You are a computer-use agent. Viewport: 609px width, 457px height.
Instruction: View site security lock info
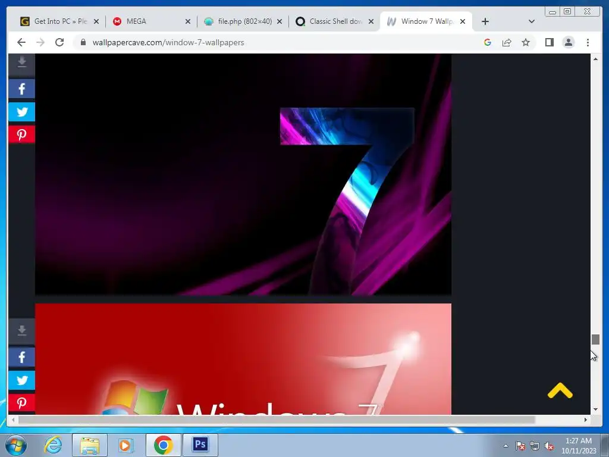click(83, 42)
